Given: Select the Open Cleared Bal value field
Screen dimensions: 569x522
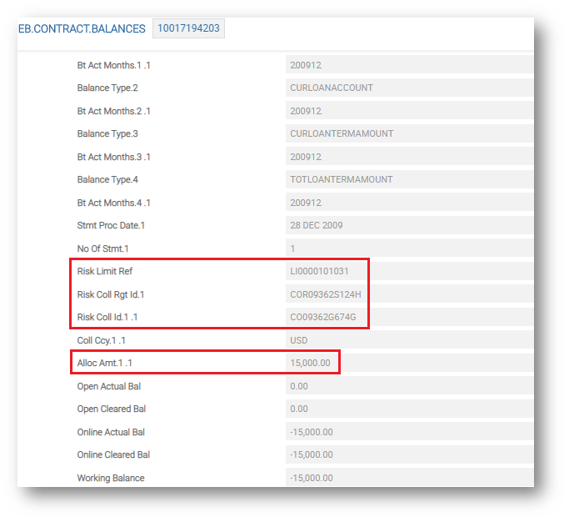Looking at the screenshot, I should [x=408, y=409].
